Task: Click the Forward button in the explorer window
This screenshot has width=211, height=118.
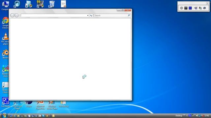Action: click(x=16, y=15)
